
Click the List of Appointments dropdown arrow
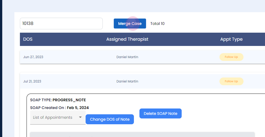point(80,117)
